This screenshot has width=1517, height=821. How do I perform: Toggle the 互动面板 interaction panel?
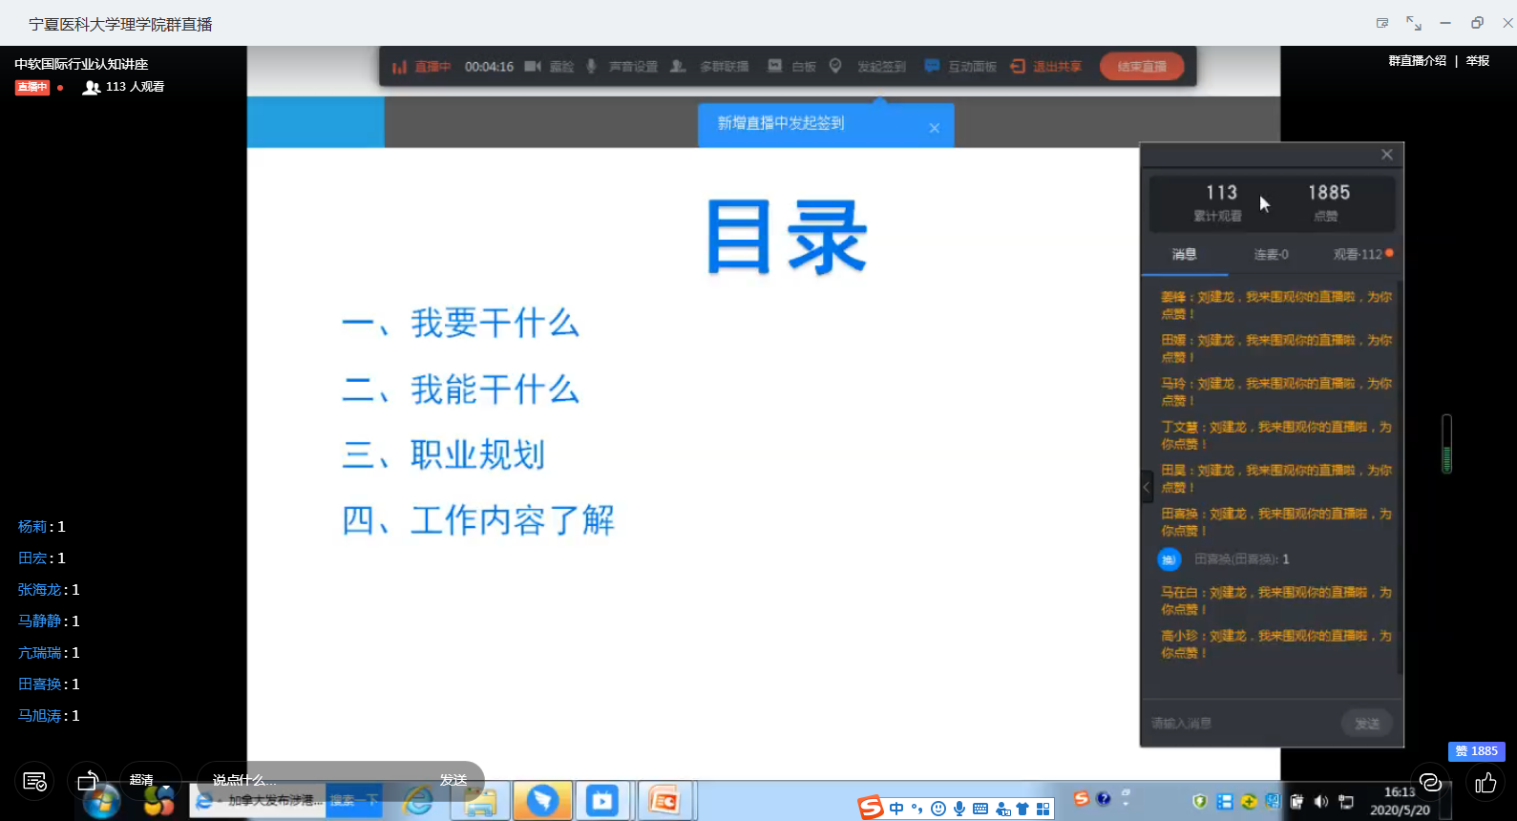click(x=960, y=67)
